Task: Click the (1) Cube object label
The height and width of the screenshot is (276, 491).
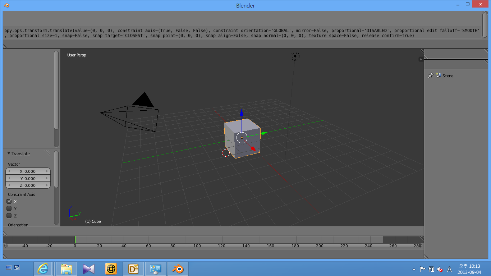Action: [93, 221]
